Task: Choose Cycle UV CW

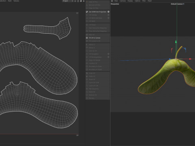Action: [x=93, y=86]
